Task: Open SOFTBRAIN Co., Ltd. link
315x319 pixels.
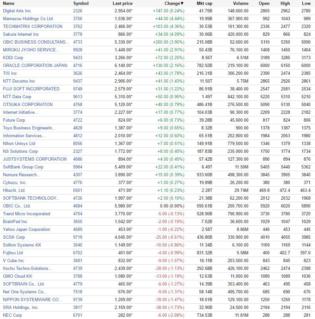Action: [x=24, y=284]
